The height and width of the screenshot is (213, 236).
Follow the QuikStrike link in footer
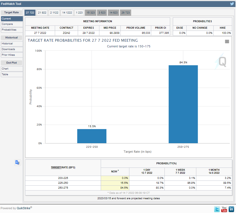(x=23, y=208)
